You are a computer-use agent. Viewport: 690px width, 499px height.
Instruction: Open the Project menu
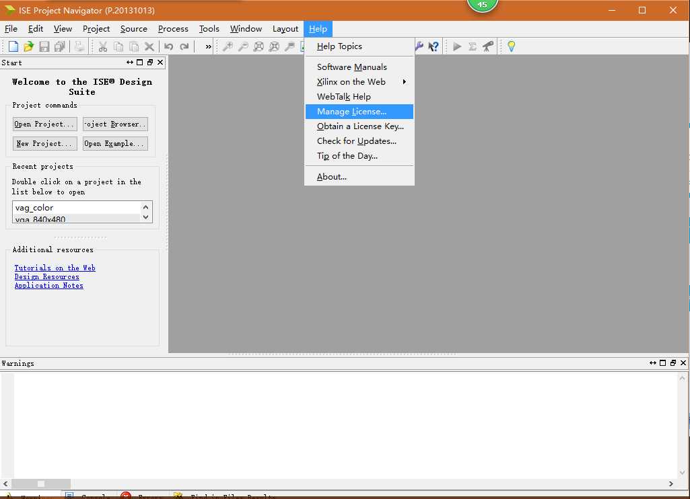point(96,28)
